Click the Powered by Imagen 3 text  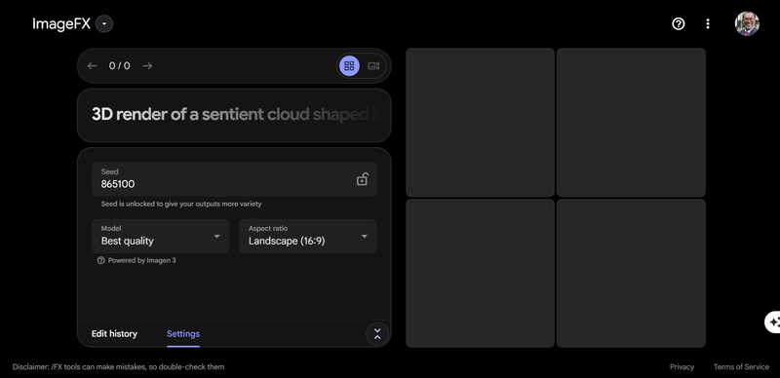coord(141,260)
